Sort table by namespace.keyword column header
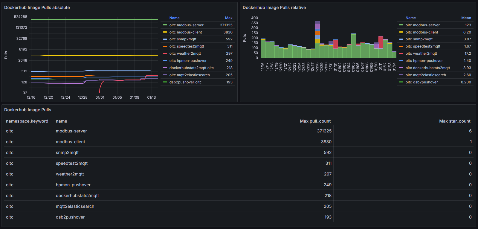The height and width of the screenshot is (229, 478). coord(27,121)
